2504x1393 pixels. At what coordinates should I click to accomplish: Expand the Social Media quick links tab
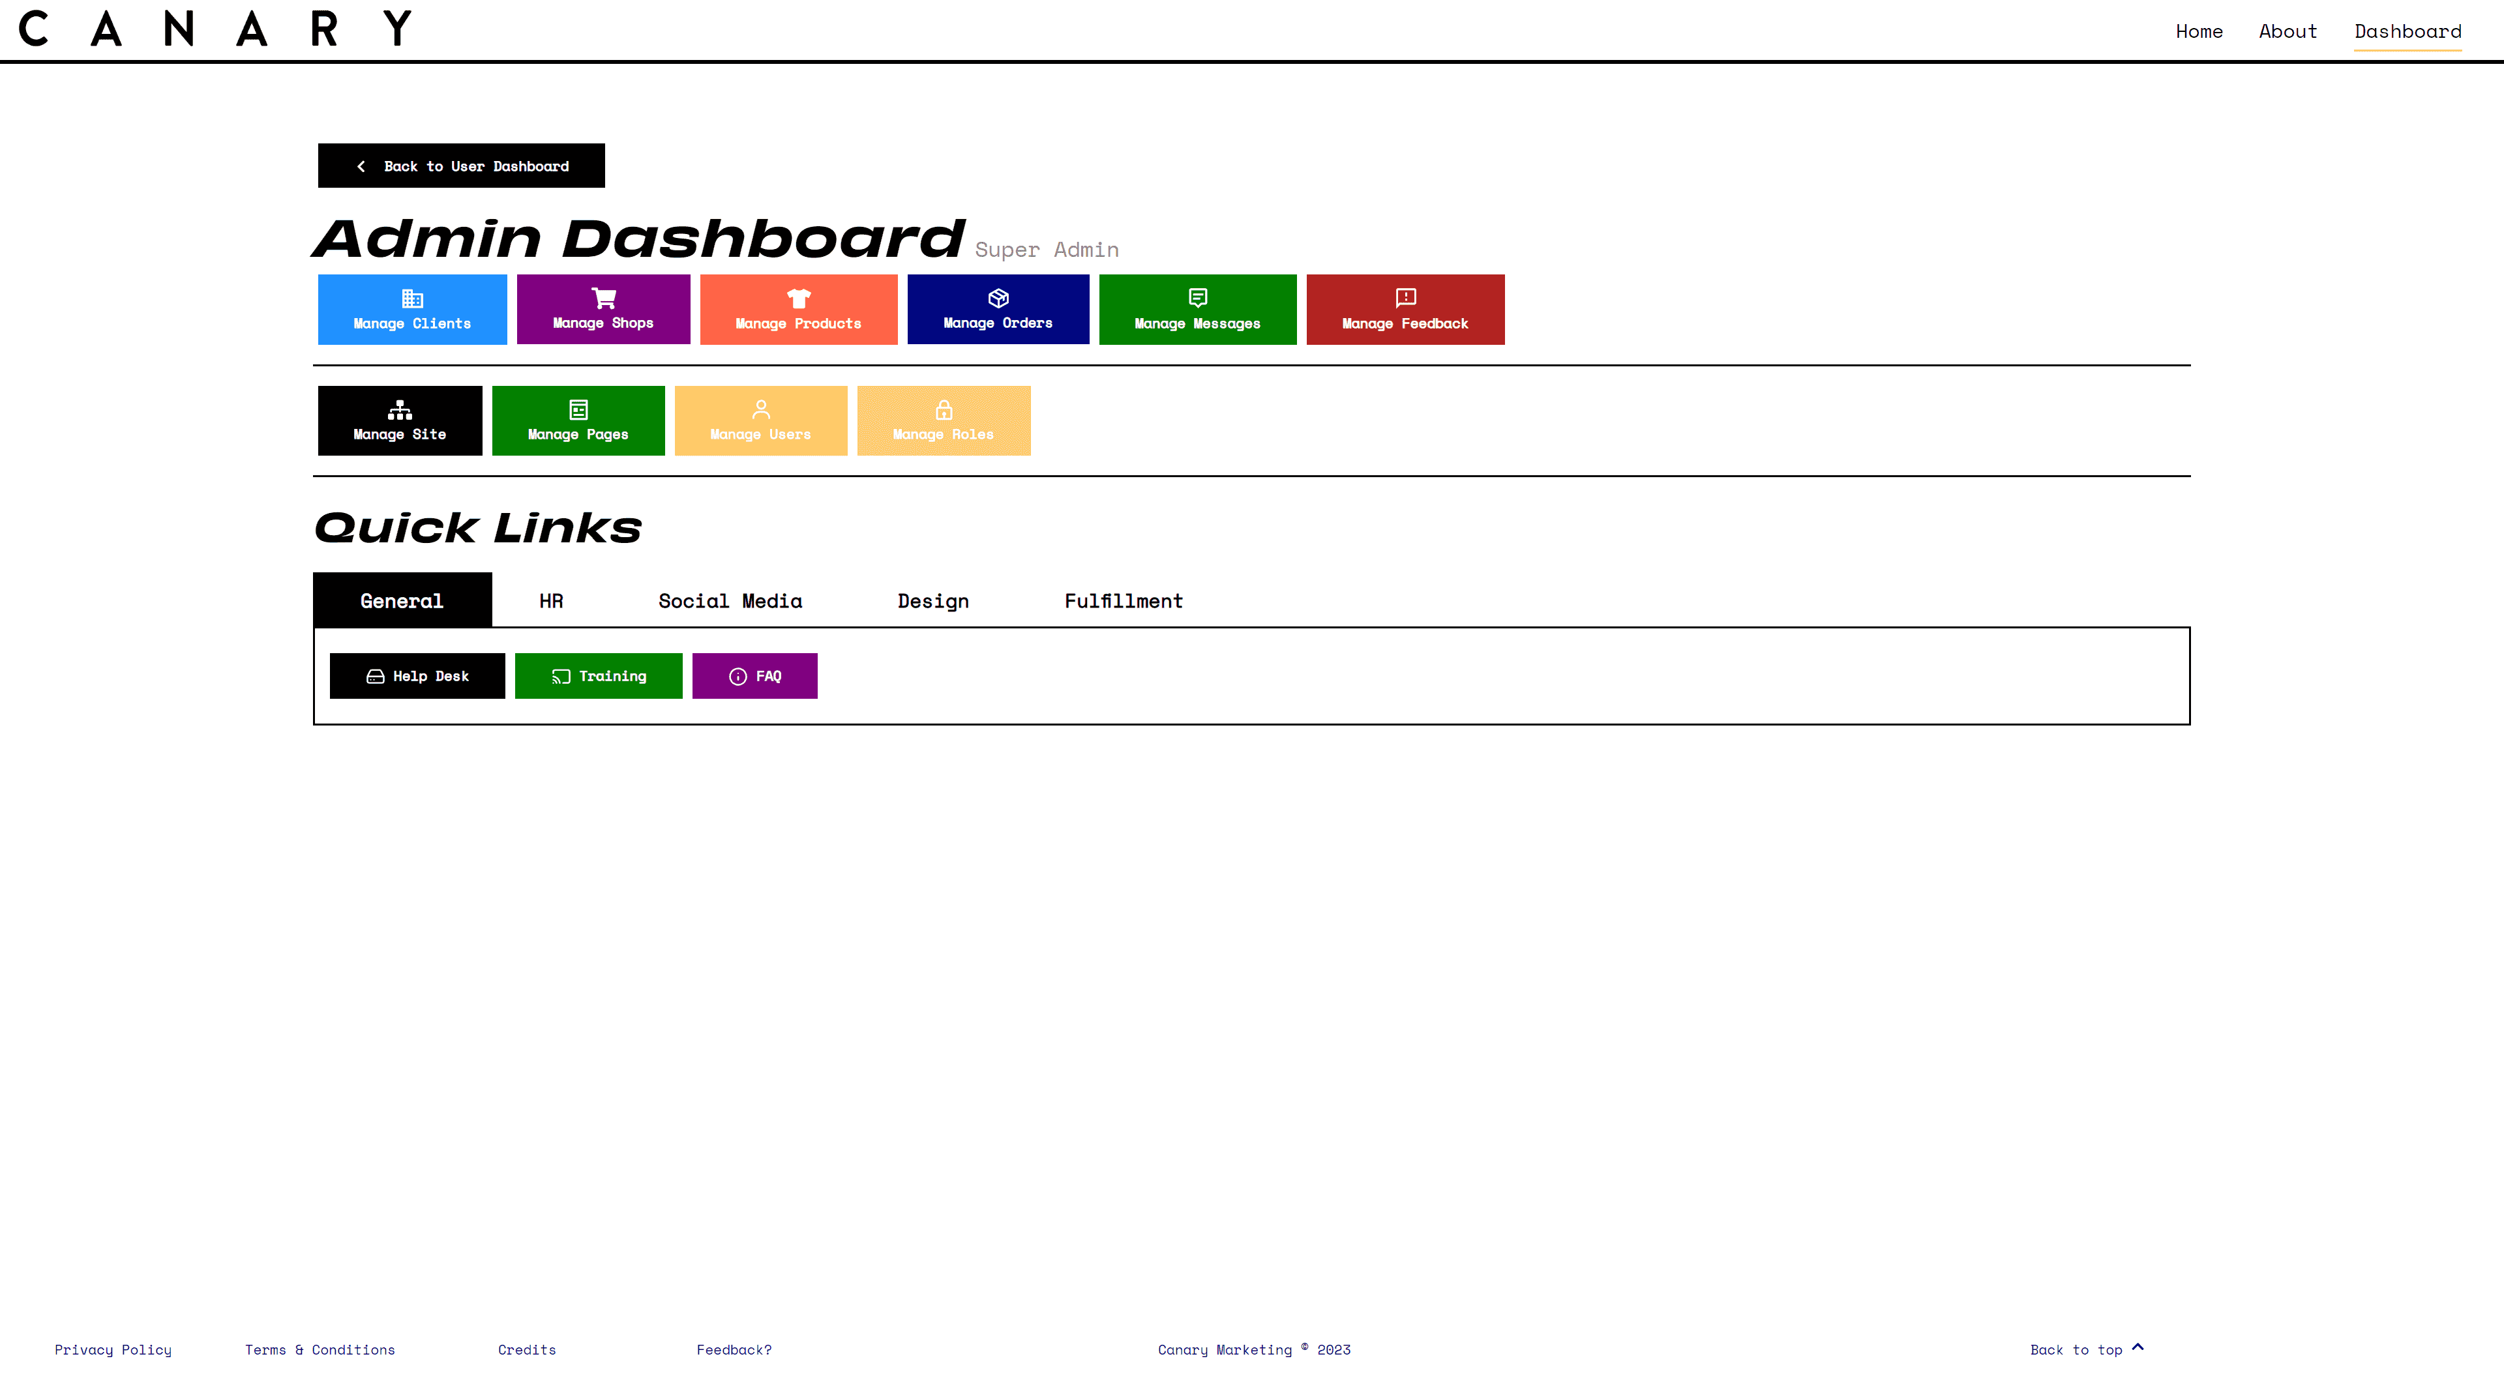pos(730,600)
